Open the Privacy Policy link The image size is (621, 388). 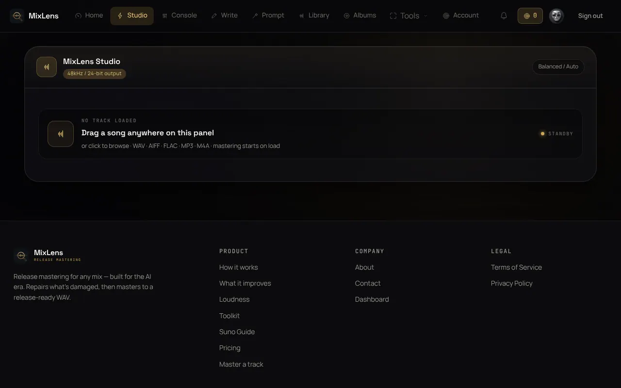point(512,283)
